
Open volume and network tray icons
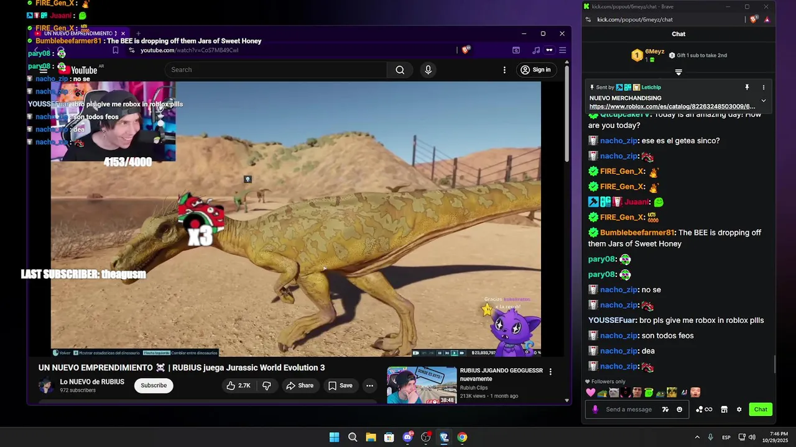(x=747, y=437)
